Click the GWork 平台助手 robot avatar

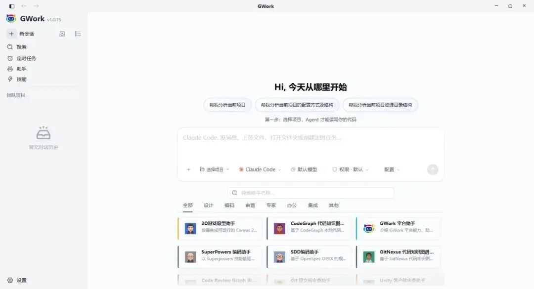369,228
